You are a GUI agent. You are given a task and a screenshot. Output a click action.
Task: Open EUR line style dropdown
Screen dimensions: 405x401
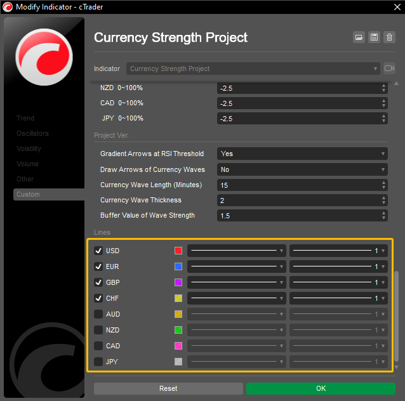tap(236, 266)
